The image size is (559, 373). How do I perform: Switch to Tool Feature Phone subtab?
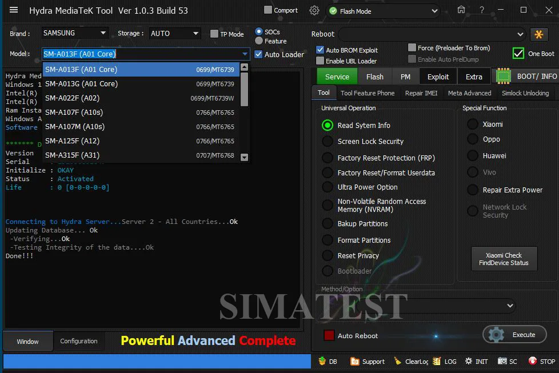pos(368,93)
